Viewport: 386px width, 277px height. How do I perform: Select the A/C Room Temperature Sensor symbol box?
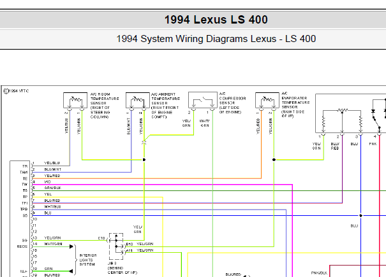pyautogui.click(x=75, y=100)
